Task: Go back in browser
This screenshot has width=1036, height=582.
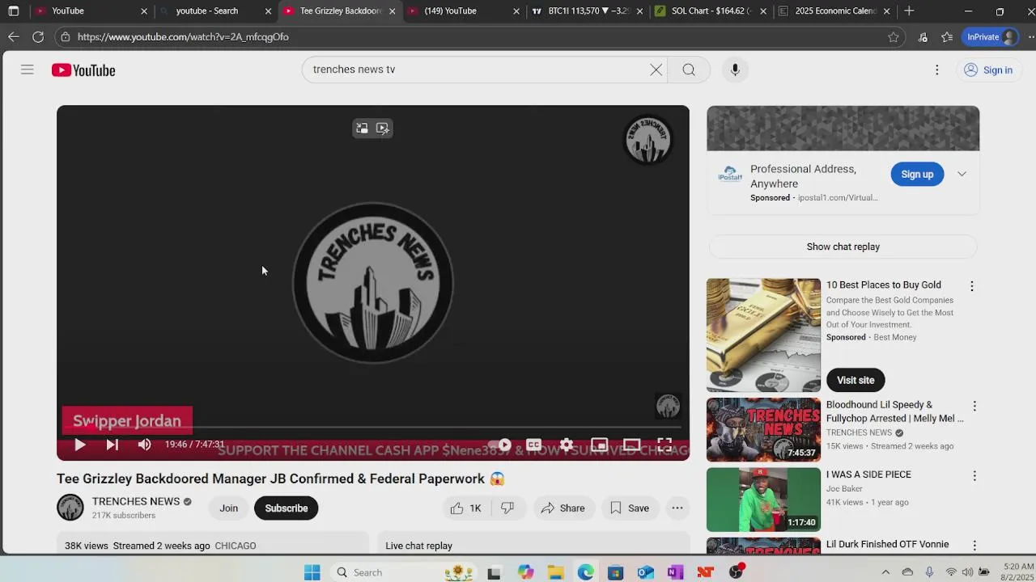Action: pos(14,36)
